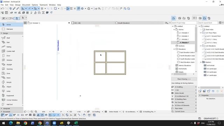The image size is (224, 126).
Task: Click the Project Map horizontal scrollbar
Action: tap(180, 74)
